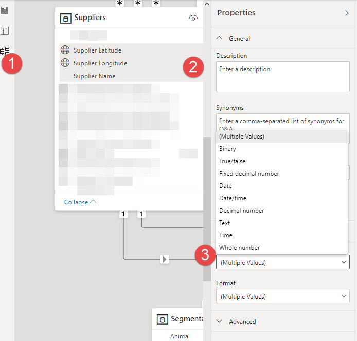
Task: Toggle Suppliers table visibility eye icon
Action: [193, 18]
